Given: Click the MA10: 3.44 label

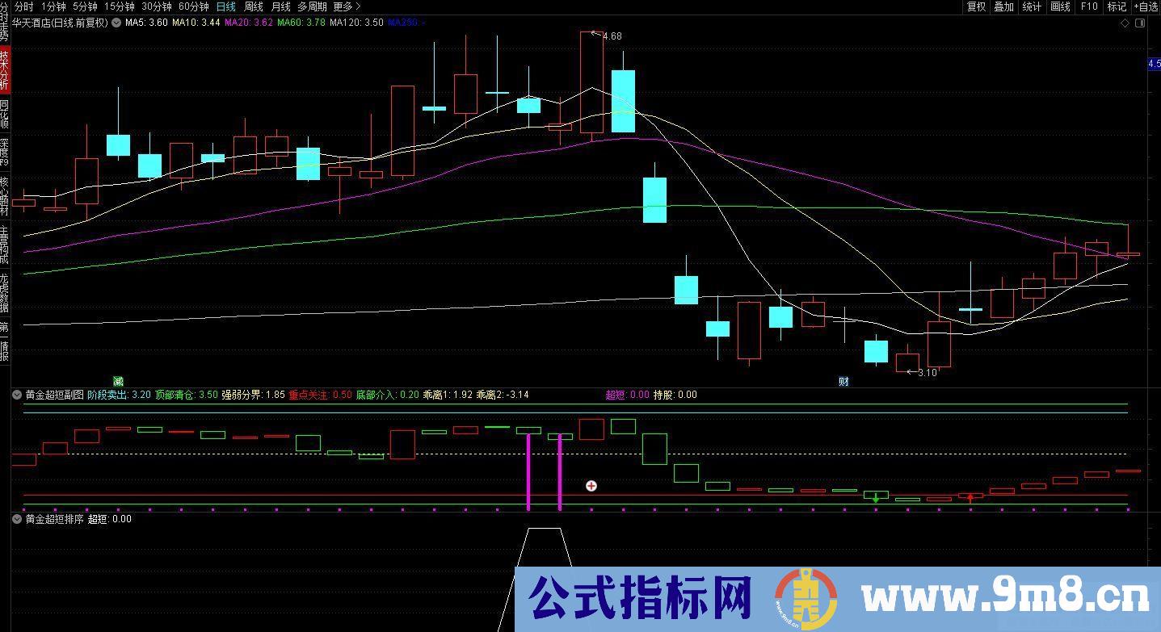Looking at the screenshot, I should click(x=196, y=23).
